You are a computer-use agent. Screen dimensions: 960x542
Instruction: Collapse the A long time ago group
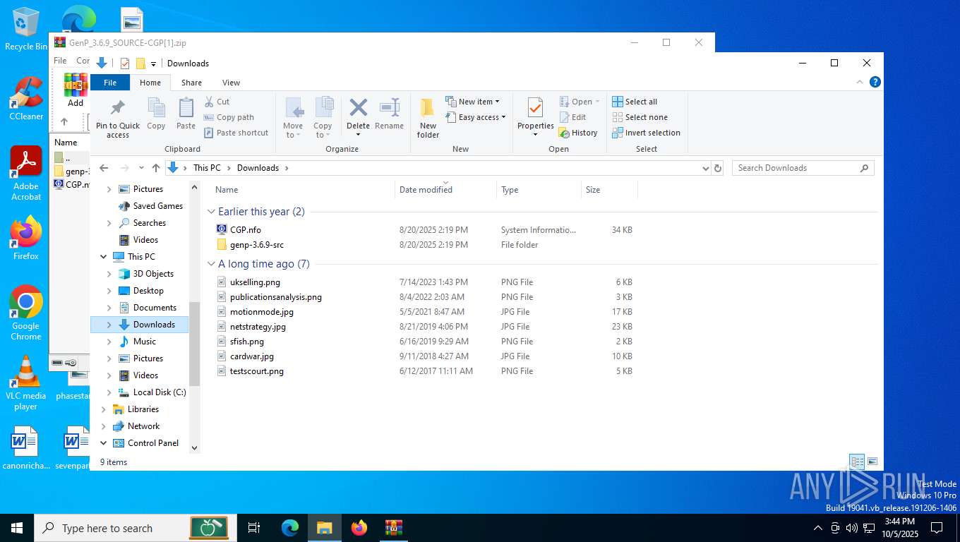(211, 264)
